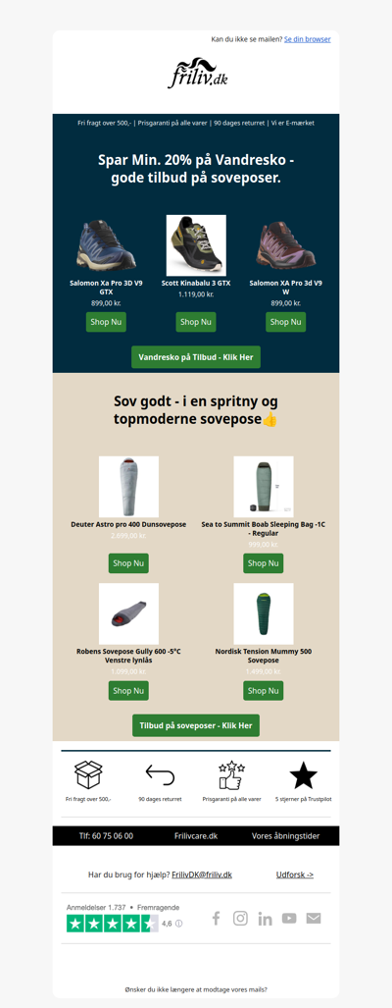The height and width of the screenshot is (1008, 392).
Task: Click the email envelope icon
Action: point(313,918)
